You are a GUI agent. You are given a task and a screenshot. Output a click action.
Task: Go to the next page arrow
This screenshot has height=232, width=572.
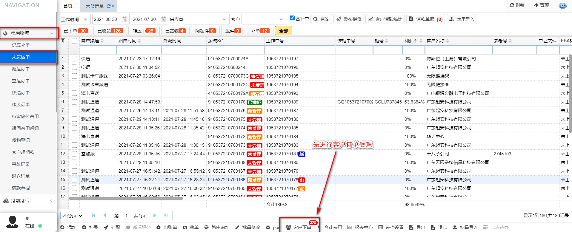[154, 215]
